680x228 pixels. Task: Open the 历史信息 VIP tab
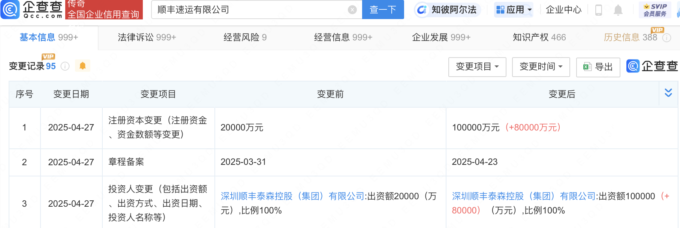(x=631, y=37)
